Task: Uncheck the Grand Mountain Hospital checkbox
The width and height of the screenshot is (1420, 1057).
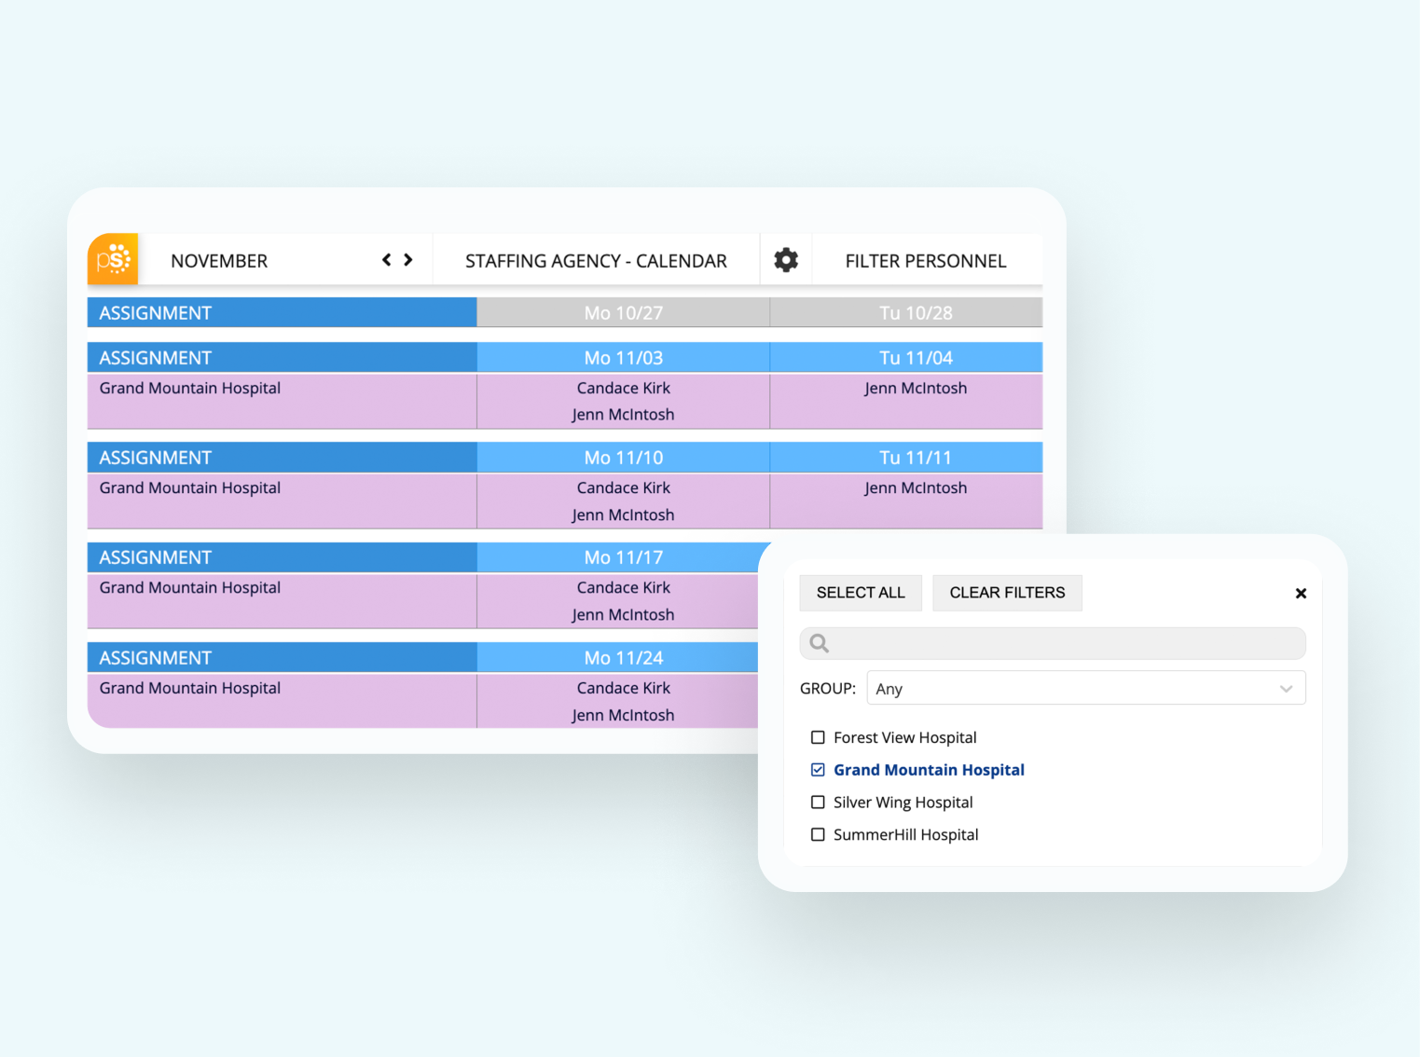Action: (x=818, y=770)
